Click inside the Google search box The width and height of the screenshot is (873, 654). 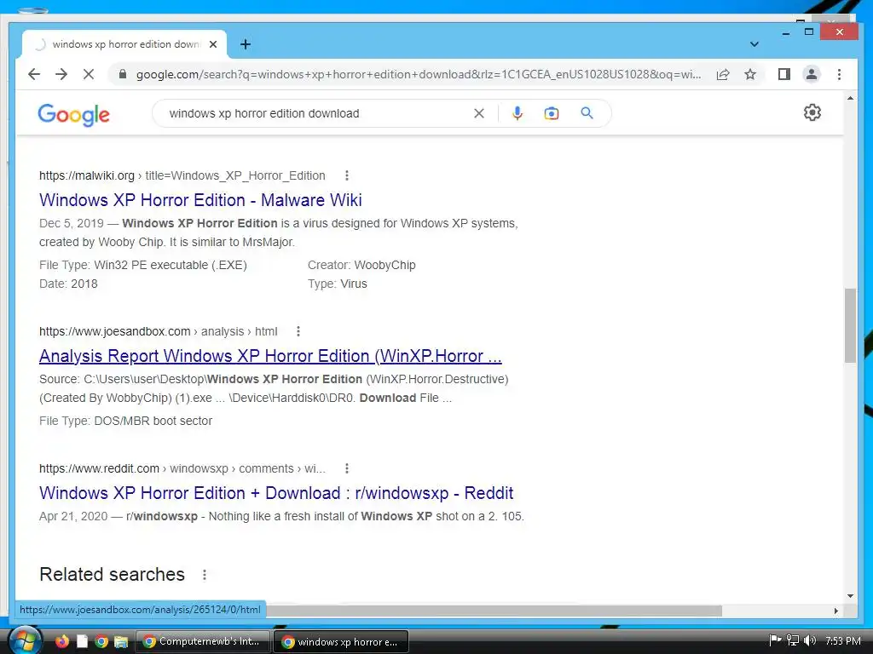coord(317,113)
